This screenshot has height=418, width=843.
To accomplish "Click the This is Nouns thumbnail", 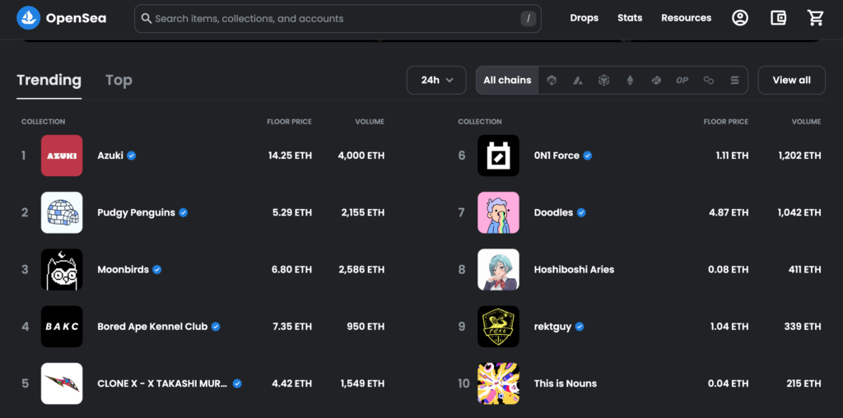I will pyautogui.click(x=498, y=383).
